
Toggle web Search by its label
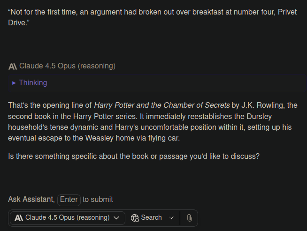coord(151,218)
